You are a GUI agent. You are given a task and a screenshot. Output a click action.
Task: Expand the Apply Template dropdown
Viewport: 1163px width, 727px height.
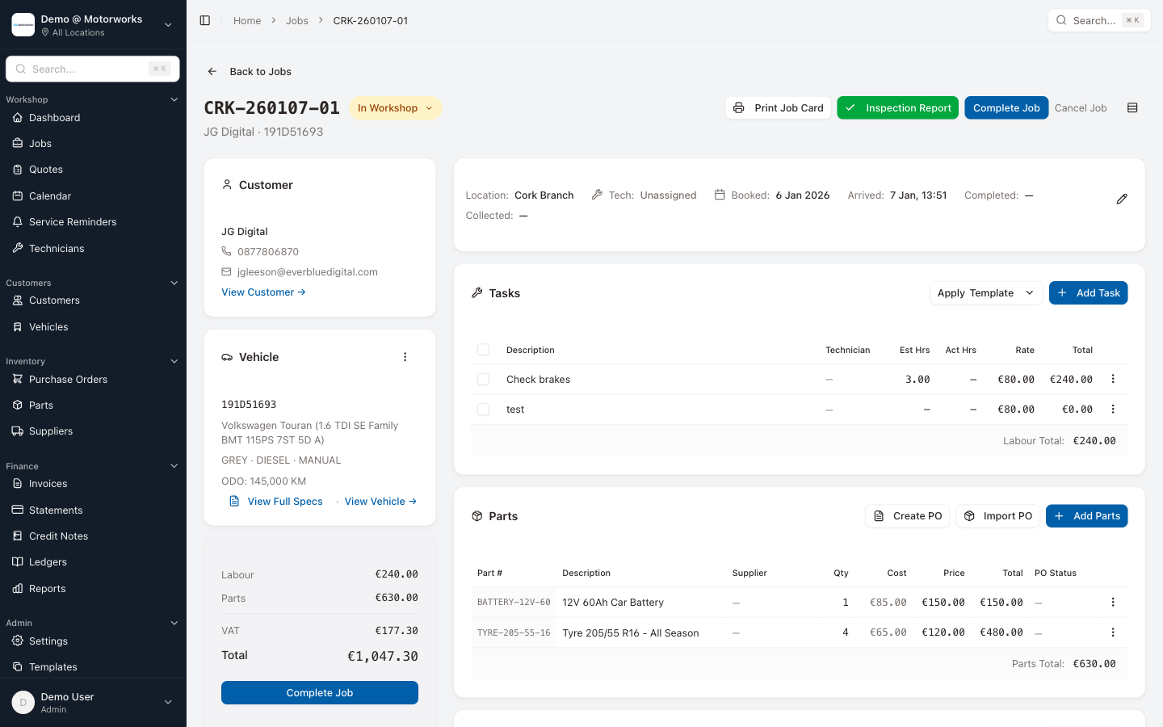coord(986,292)
